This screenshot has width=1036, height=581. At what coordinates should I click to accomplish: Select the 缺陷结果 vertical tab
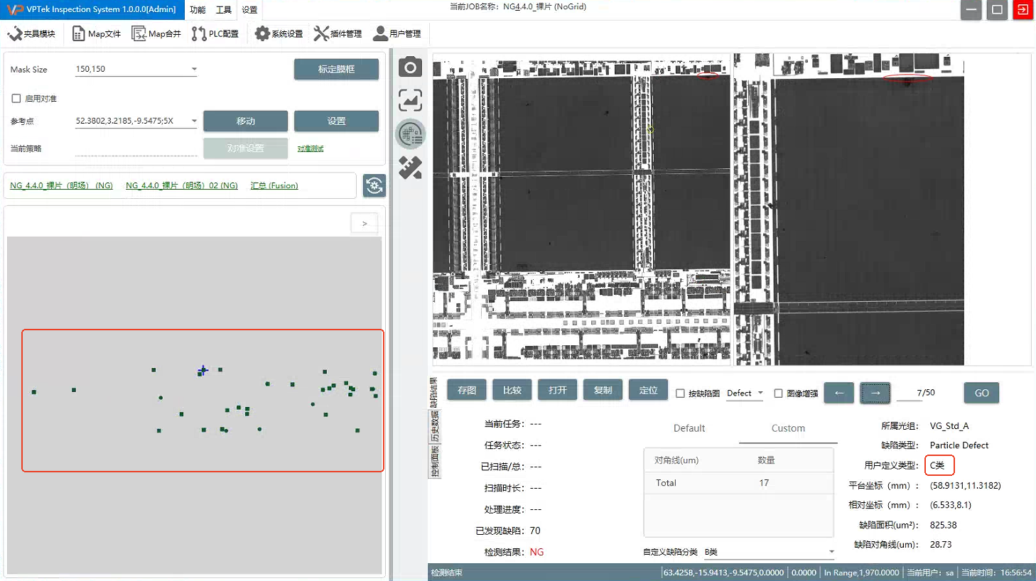pos(434,392)
